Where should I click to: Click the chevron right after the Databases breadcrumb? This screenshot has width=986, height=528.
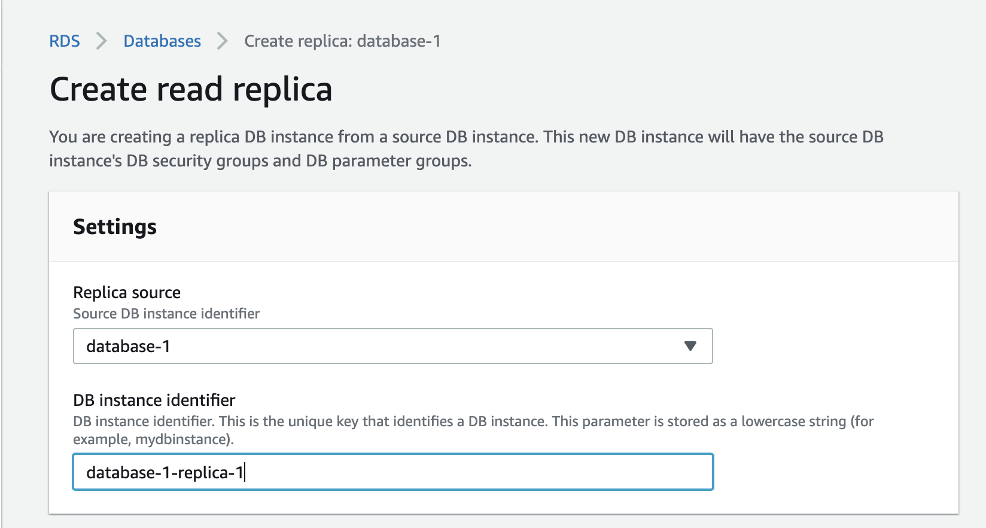[223, 41]
